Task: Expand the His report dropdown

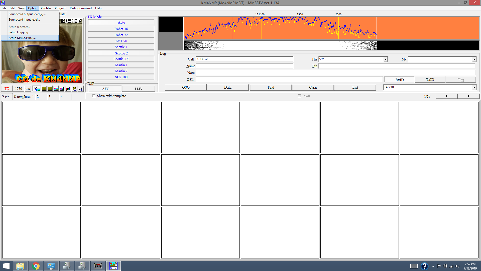Action: click(x=385, y=59)
